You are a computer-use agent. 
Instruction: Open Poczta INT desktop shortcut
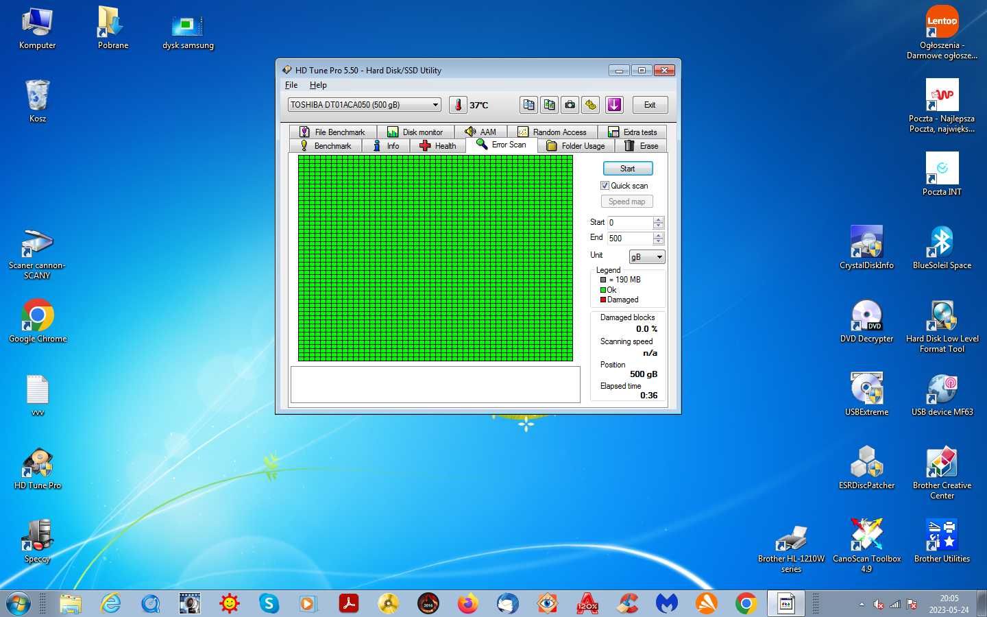point(942,174)
